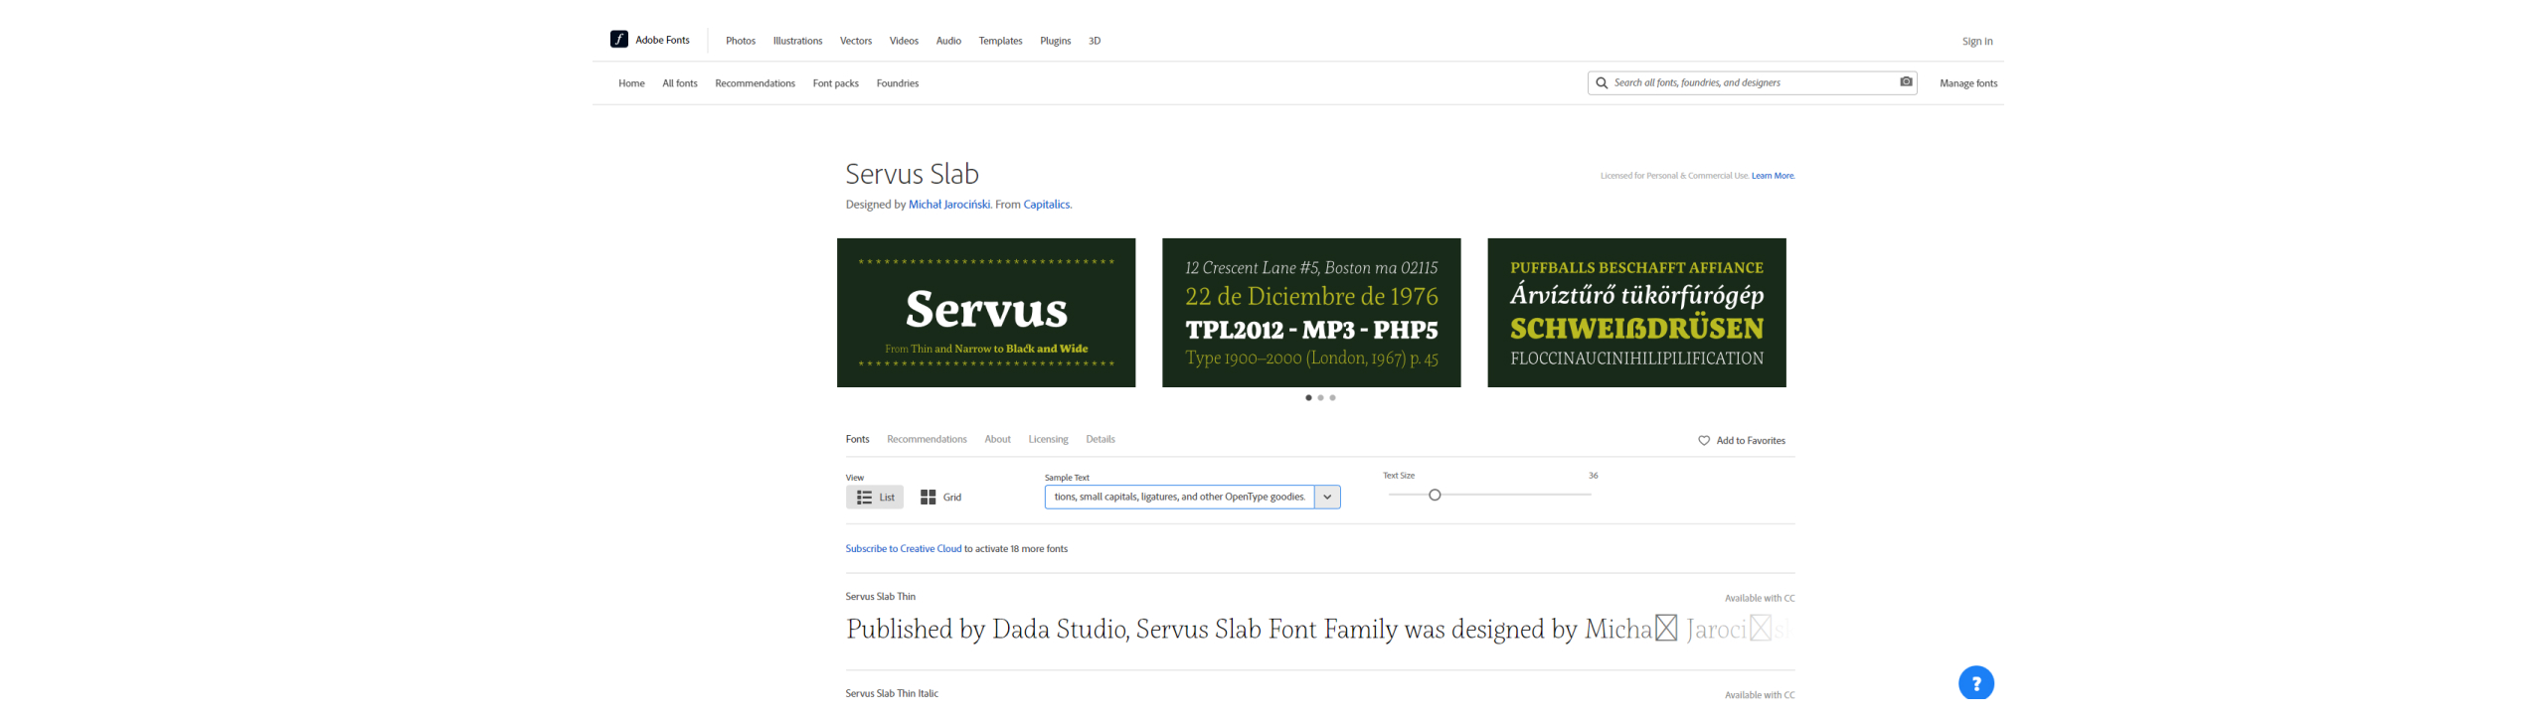
Task: Select Grid view icon
Action: click(928, 498)
